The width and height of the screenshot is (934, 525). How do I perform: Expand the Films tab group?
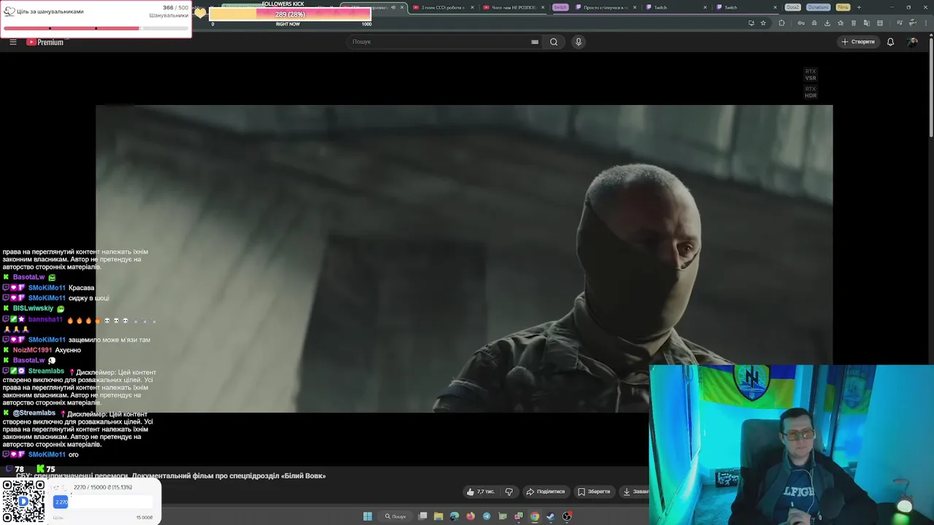843,7
